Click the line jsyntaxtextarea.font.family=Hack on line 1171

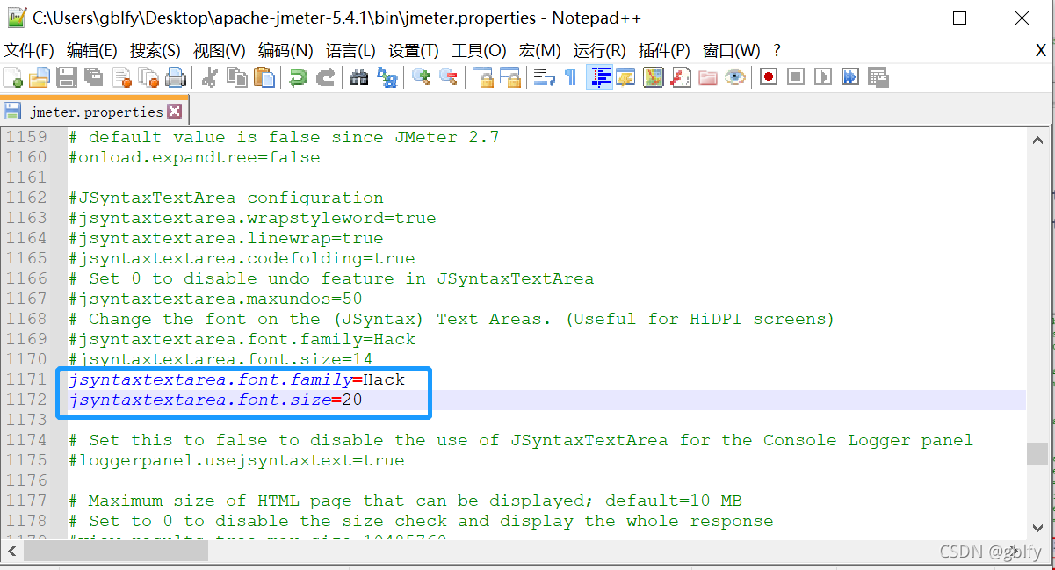click(x=236, y=379)
